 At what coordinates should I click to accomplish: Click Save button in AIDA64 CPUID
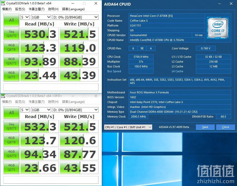205,127
